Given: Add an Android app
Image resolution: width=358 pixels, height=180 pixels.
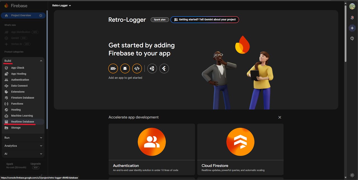Looking at the screenshot, I should (x=125, y=69).
